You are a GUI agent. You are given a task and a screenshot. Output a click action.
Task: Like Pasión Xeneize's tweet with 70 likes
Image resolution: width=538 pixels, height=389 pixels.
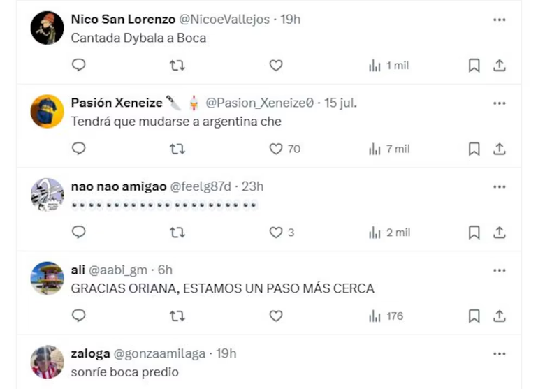tap(276, 149)
